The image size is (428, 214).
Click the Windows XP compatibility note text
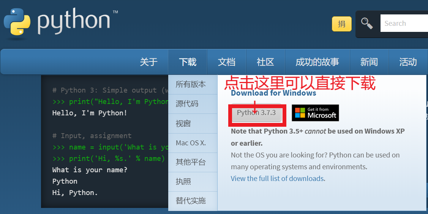point(318,137)
